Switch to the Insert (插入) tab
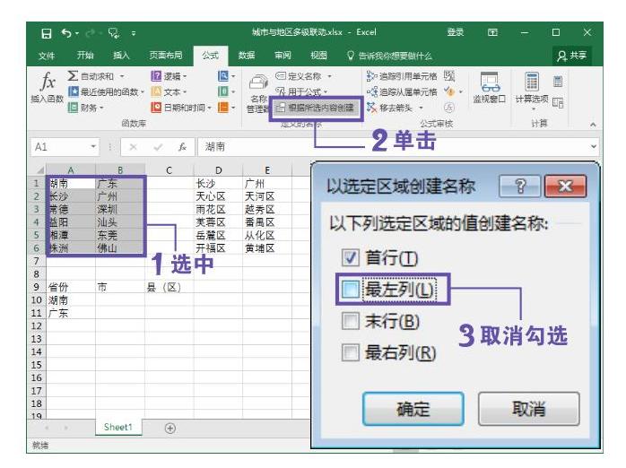This screenshot has width=626, height=468. click(121, 56)
